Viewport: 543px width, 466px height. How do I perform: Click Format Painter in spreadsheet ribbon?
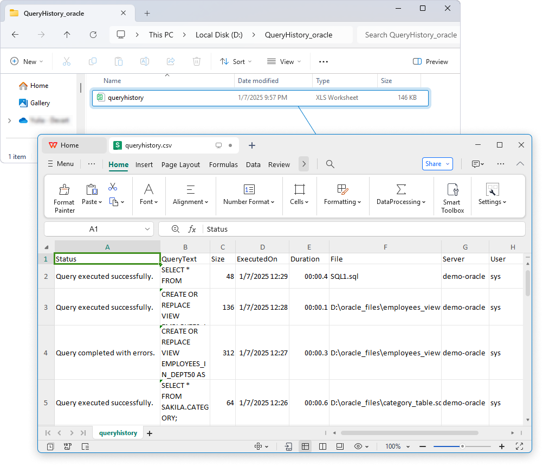[64, 199]
